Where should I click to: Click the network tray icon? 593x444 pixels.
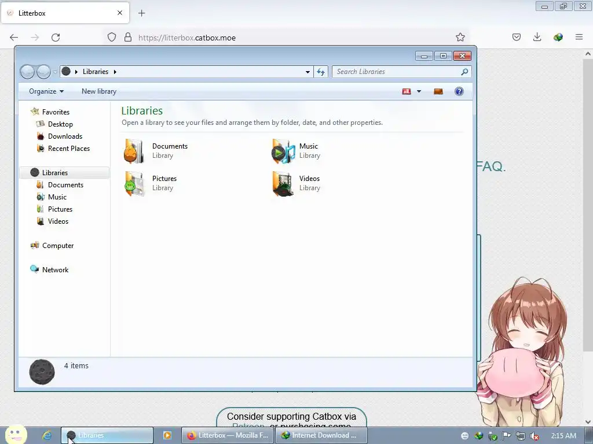521,436
